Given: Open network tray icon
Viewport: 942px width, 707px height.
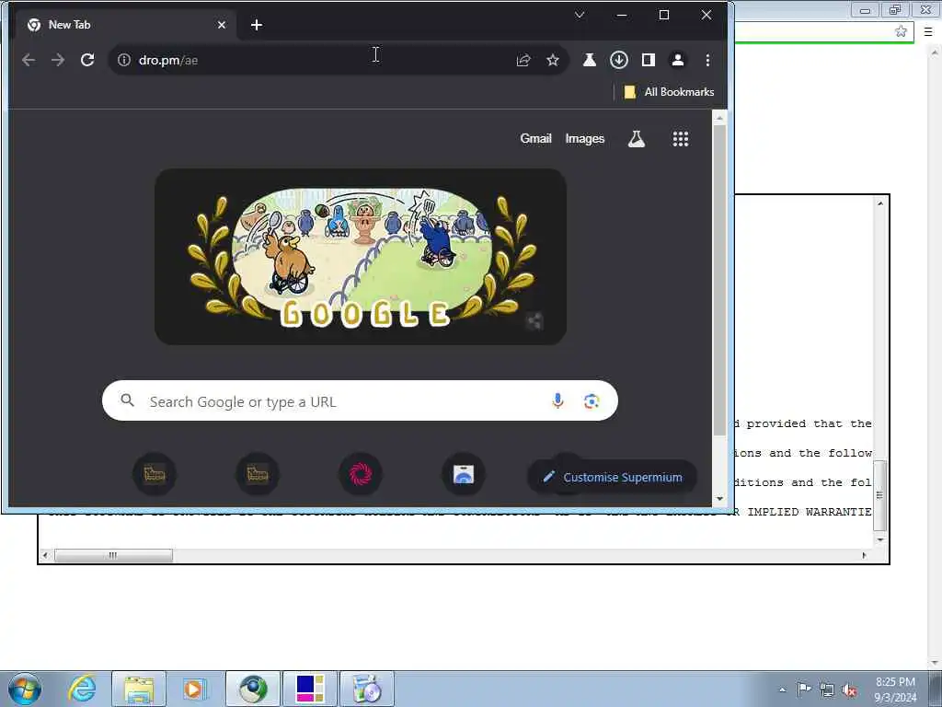Looking at the screenshot, I should [x=827, y=690].
